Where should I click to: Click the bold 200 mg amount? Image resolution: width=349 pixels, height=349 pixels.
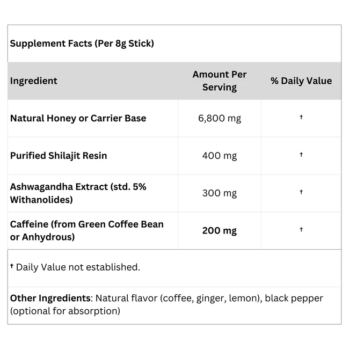pos(220,230)
